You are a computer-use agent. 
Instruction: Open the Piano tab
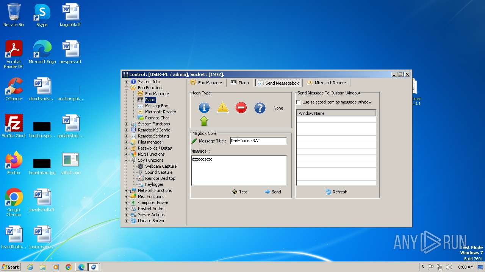coord(239,83)
